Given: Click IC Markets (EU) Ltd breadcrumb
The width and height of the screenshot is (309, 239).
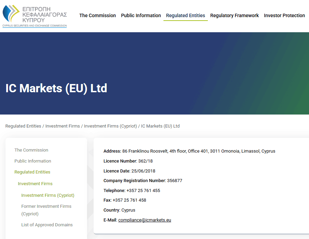Looking at the screenshot, I should coord(160,126).
